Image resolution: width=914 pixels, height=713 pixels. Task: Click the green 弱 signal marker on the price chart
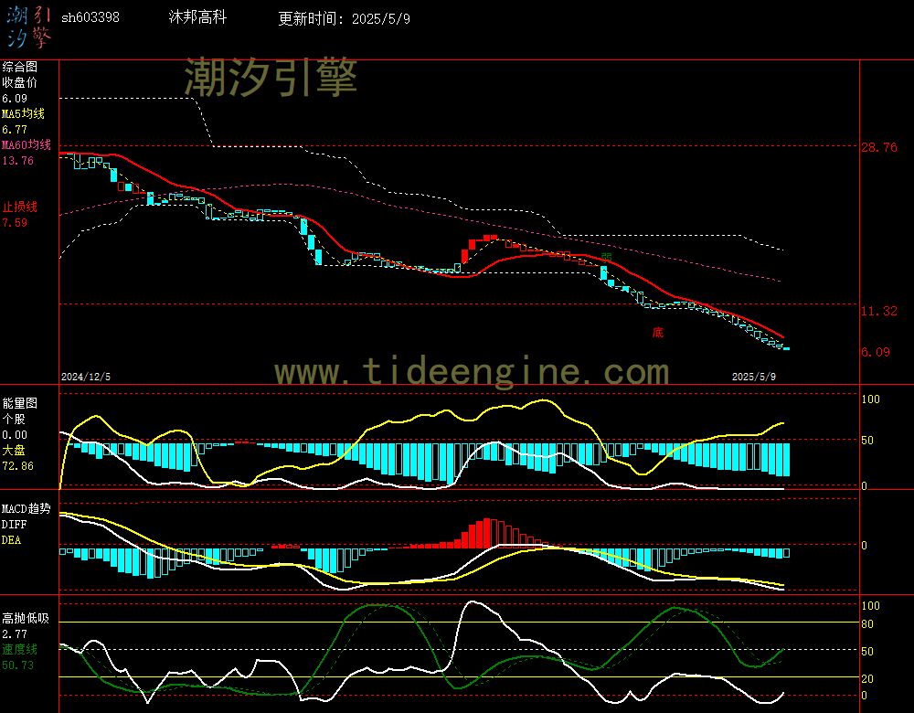[x=606, y=257]
